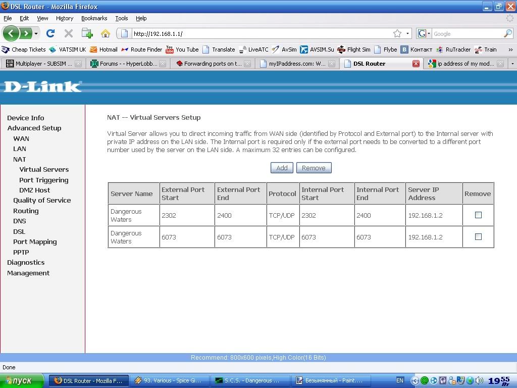The height and width of the screenshot is (388, 517).
Task: Open a new tab using the green plus icon
Action: pos(87,33)
